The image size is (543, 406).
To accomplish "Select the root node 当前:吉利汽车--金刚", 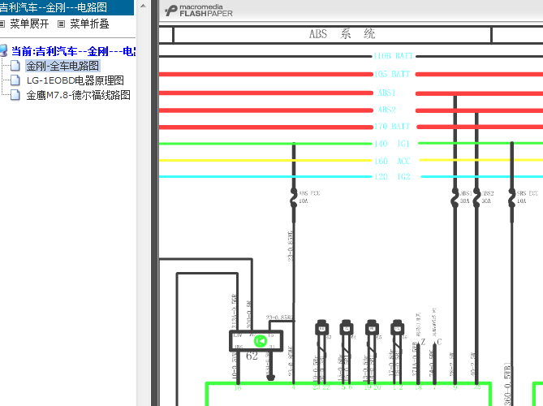I will (x=73, y=51).
